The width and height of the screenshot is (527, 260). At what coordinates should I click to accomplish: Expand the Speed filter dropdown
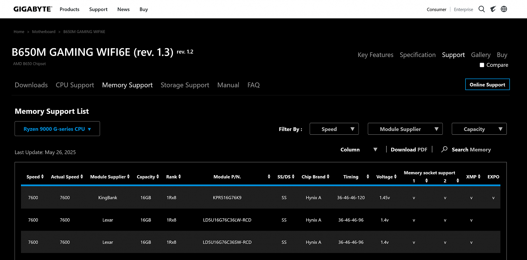[x=334, y=129]
